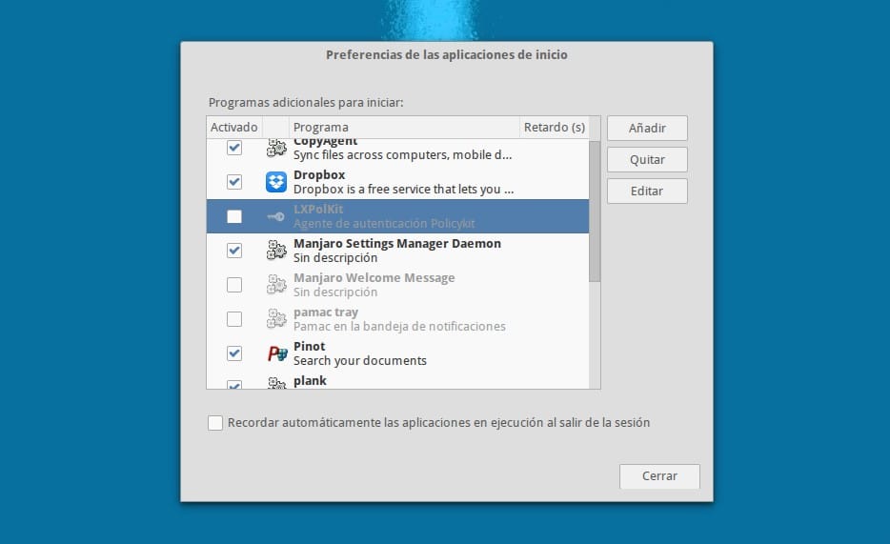Click the Dropbox app icon
The width and height of the screenshot is (890, 544).
(276, 182)
